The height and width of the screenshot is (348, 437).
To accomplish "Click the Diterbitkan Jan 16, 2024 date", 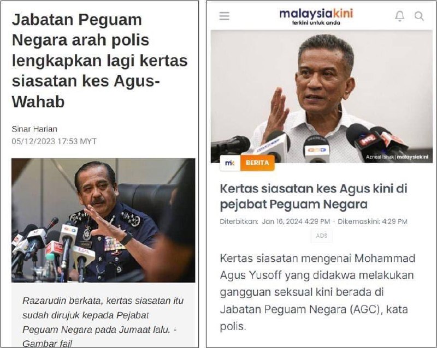I will (275, 221).
